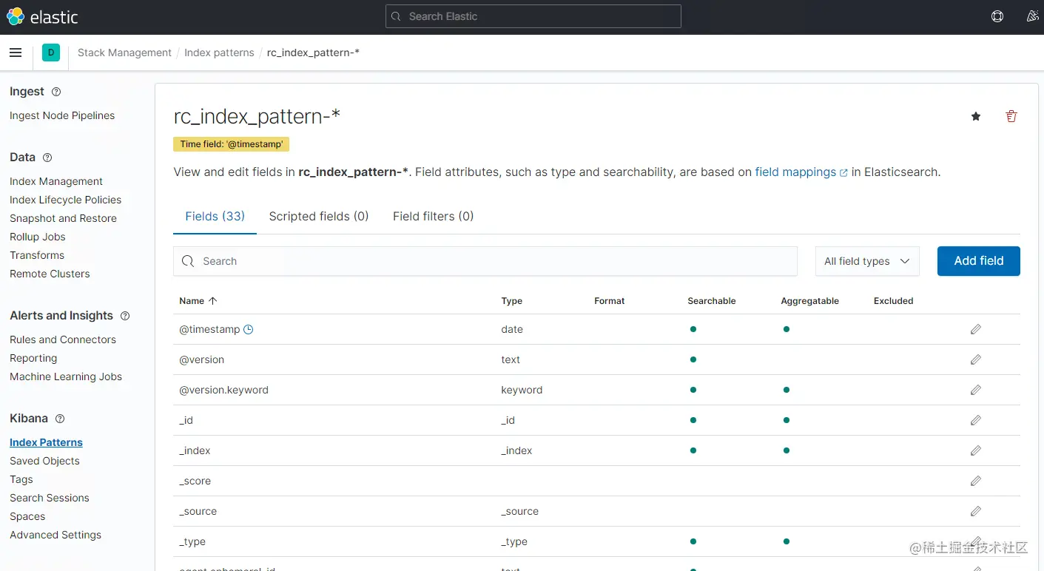The width and height of the screenshot is (1044, 571).
Task: Click the external link icon after field mappings
Action: pyautogui.click(x=843, y=172)
